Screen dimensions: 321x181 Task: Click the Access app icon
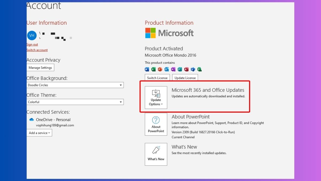(186, 69)
